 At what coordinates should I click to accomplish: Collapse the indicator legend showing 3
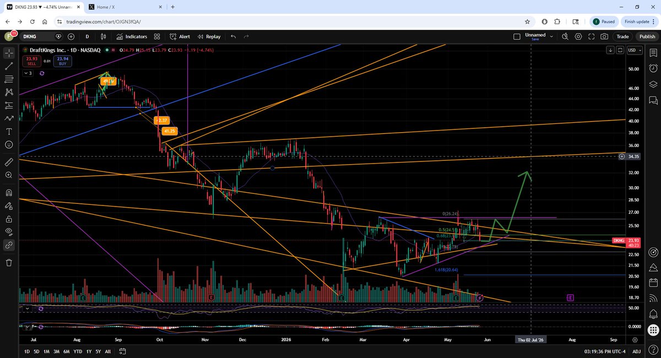coord(28,73)
